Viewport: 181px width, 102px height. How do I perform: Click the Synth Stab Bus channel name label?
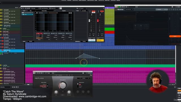point(92,40)
